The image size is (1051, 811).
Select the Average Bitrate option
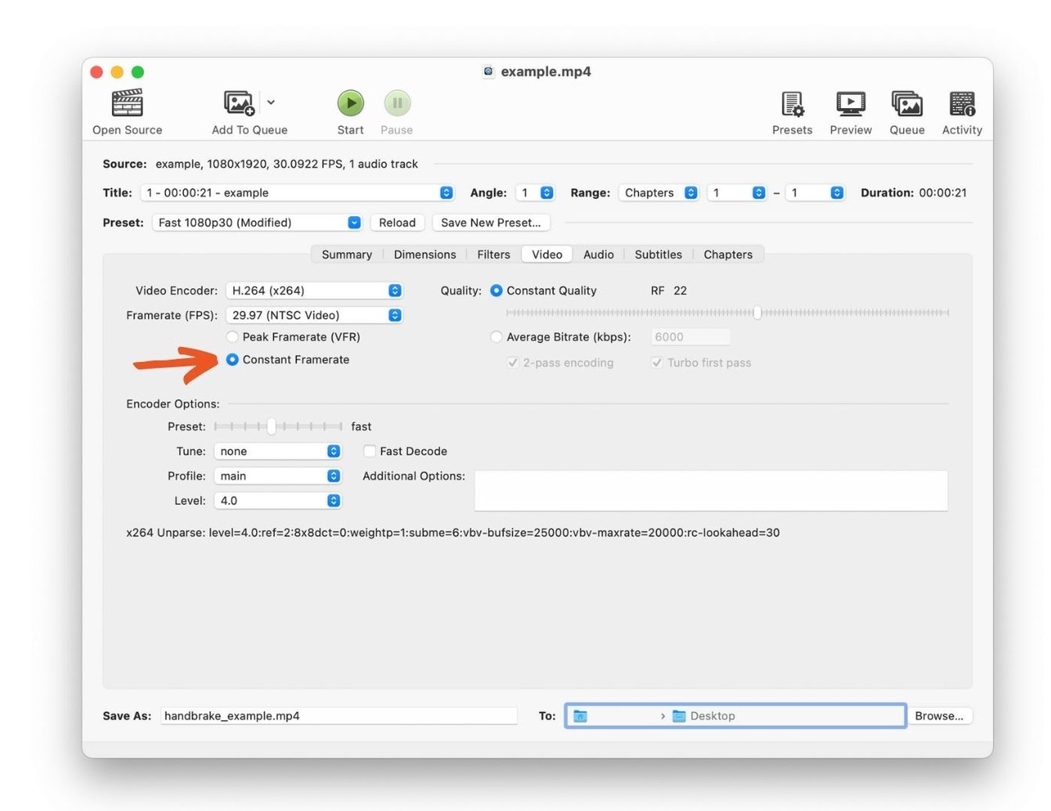coord(497,336)
